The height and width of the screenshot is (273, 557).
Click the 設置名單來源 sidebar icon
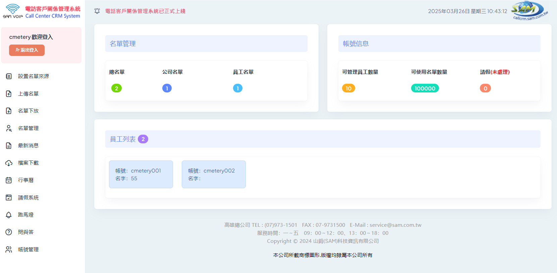[x=9, y=76]
